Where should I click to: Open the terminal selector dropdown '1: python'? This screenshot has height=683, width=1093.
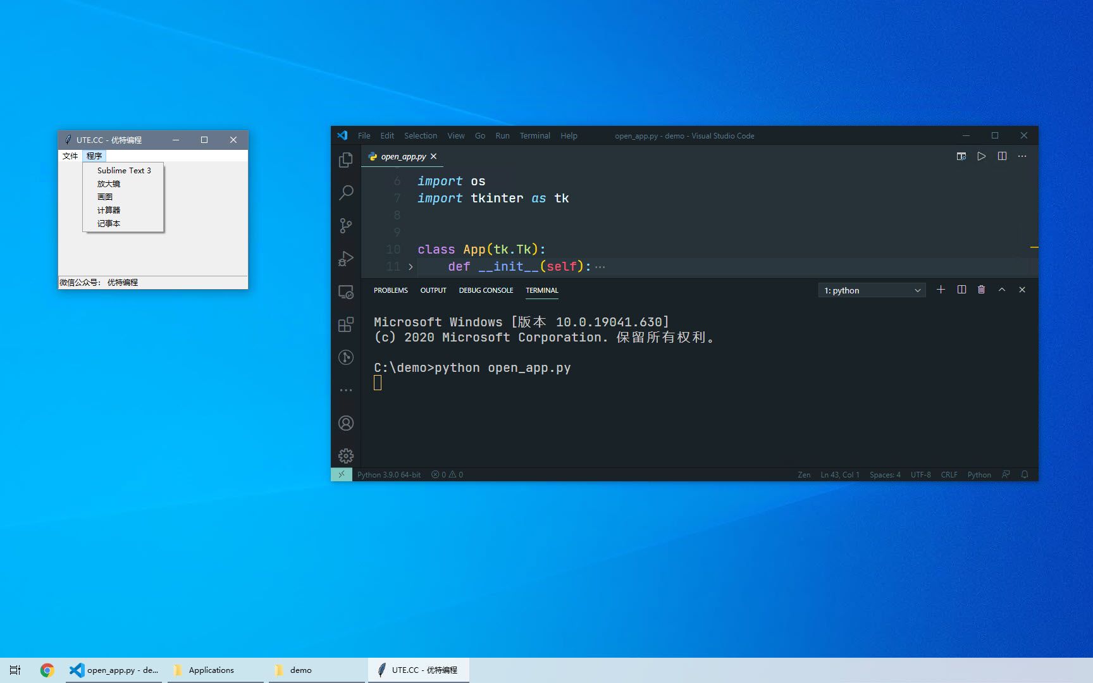pyautogui.click(x=872, y=290)
